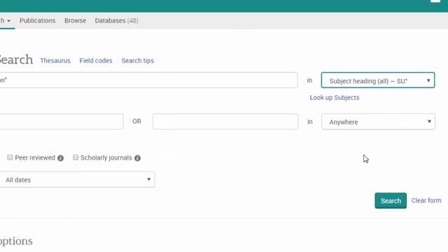448x252 pixels.
Task: Focus the first search term input field
Action: click(148, 80)
